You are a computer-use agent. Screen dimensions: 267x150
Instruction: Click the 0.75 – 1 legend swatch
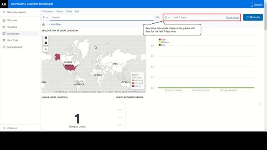(x=133, y=86)
